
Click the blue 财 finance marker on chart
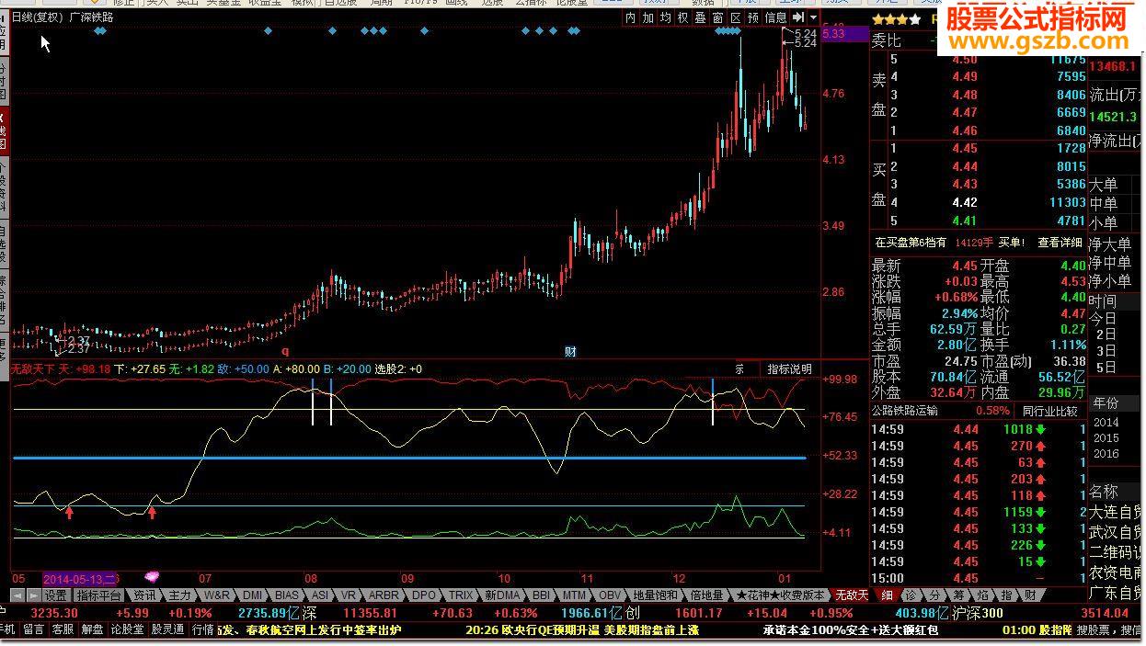coord(570,351)
